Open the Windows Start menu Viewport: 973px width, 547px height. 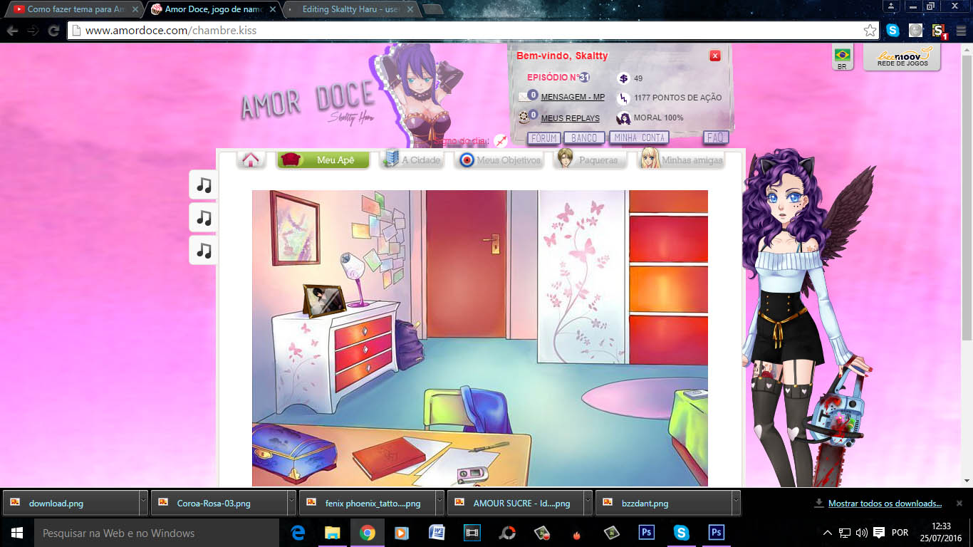point(16,533)
